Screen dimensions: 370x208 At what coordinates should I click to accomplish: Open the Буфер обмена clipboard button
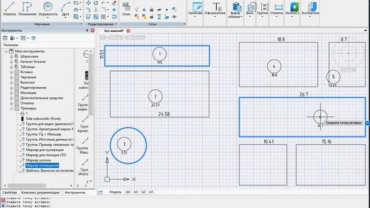coord(235,10)
